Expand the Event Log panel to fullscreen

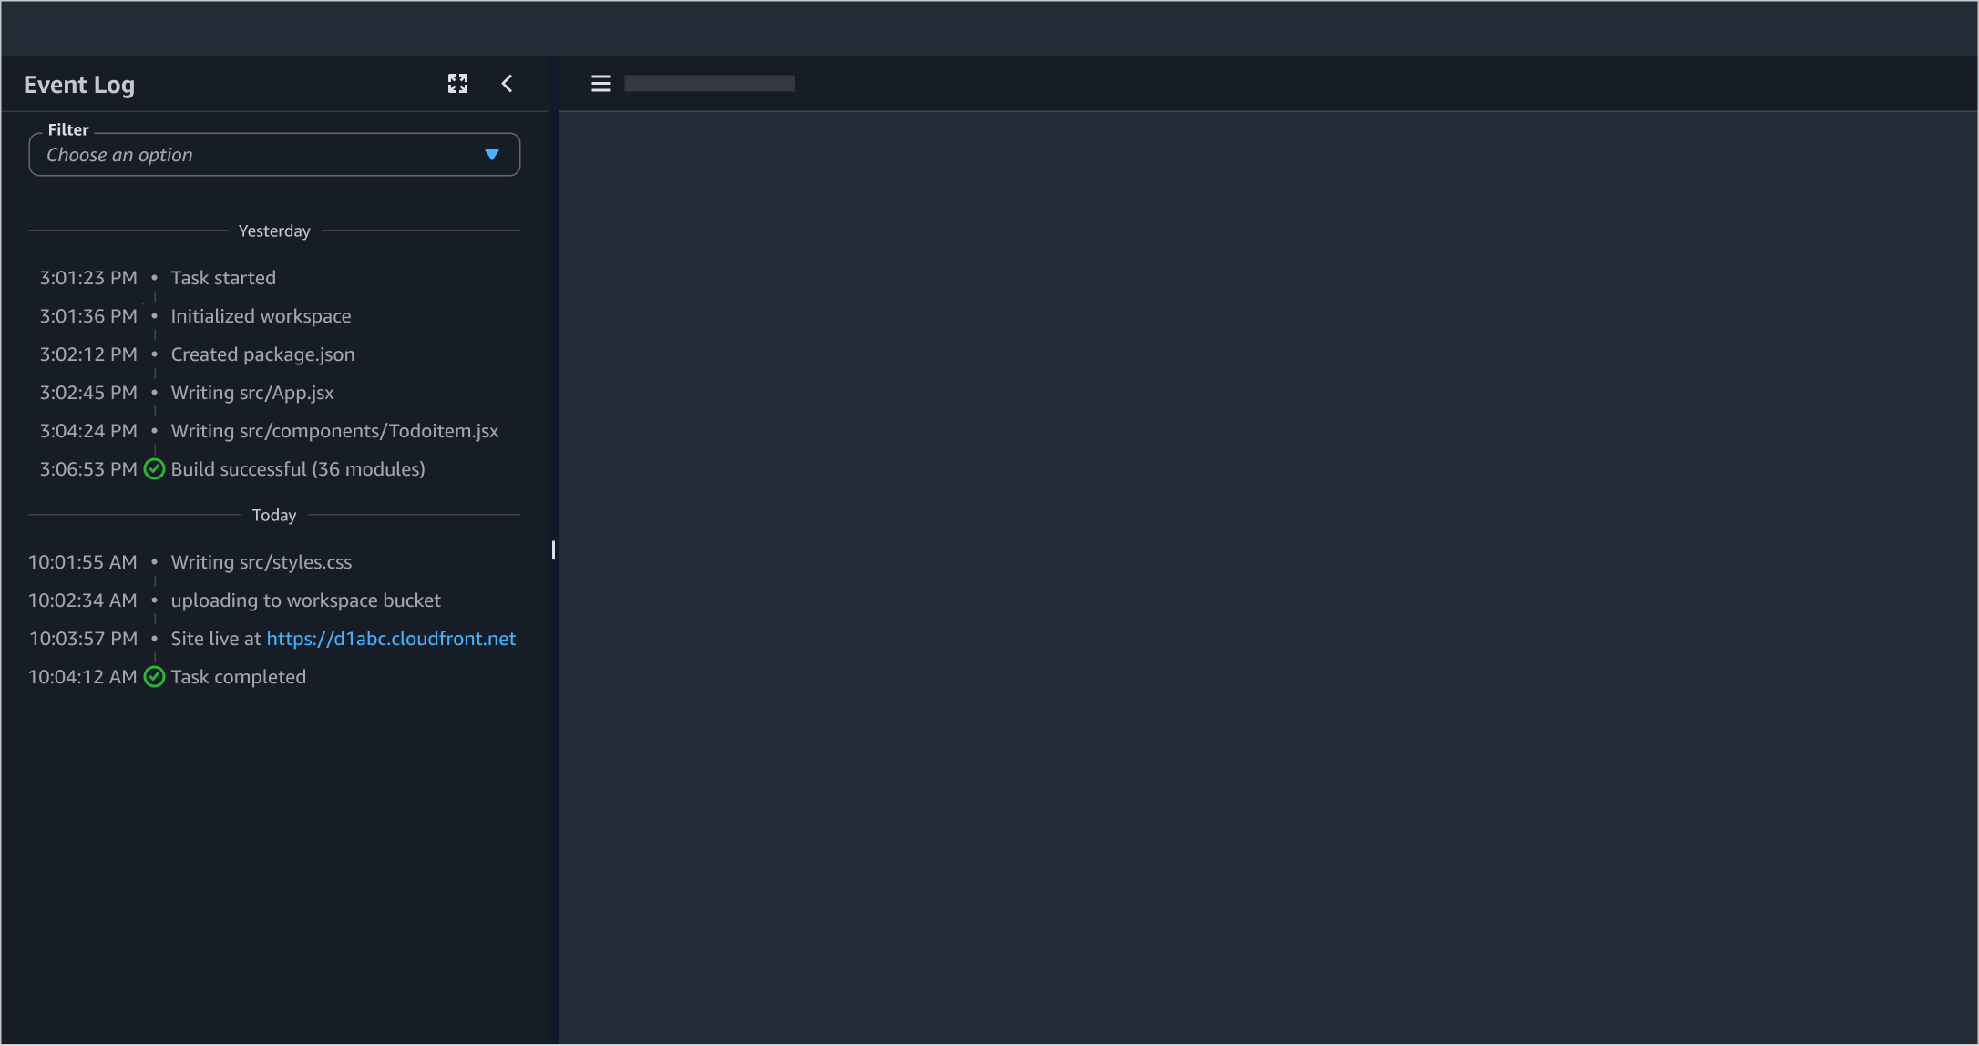click(457, 84)
